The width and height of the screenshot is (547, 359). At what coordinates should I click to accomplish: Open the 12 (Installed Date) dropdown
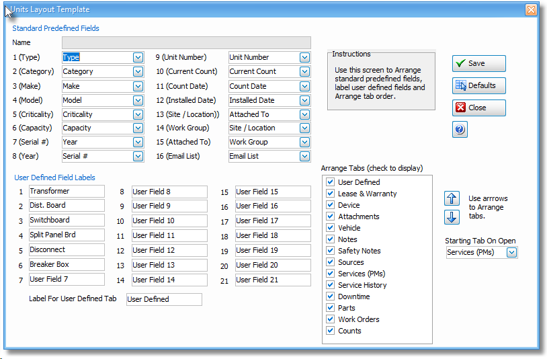304,100
